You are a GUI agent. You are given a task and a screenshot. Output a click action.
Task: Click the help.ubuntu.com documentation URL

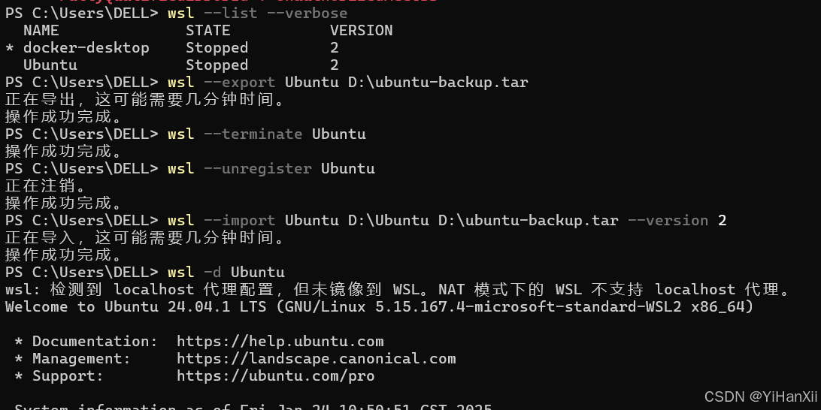point(280,342)
